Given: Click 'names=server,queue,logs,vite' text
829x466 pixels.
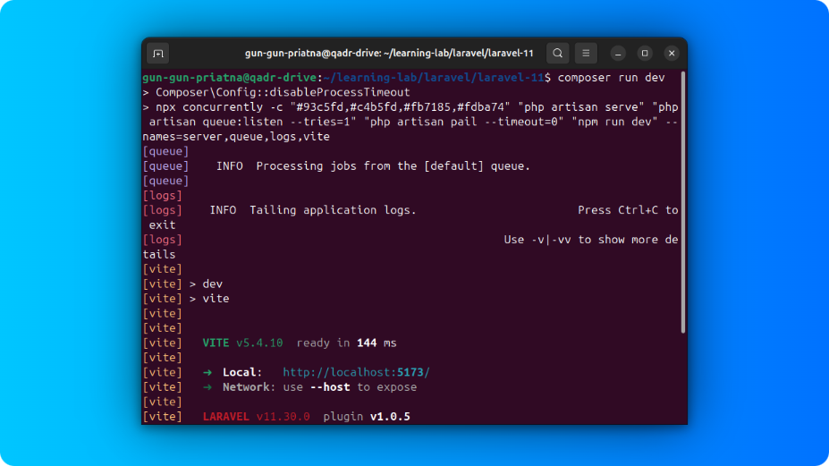Looking at the screenshot, I should coord(236,137).
